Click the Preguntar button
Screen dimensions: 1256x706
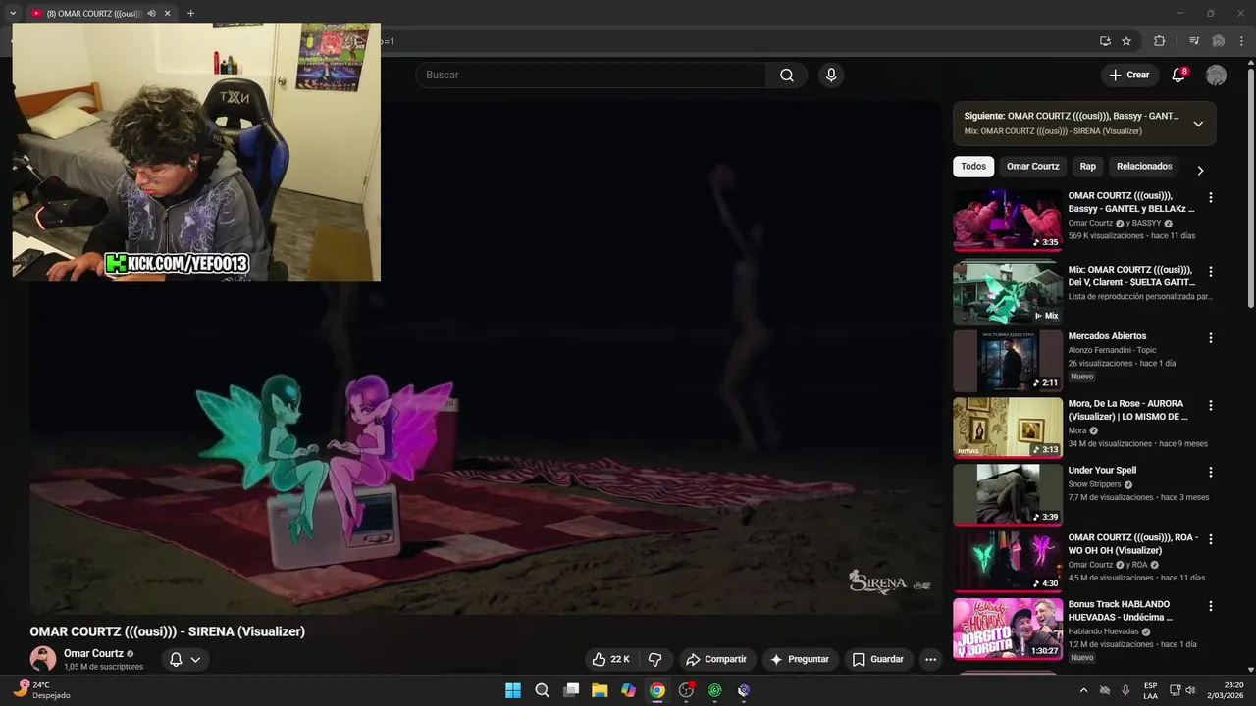tap(800, 660)
